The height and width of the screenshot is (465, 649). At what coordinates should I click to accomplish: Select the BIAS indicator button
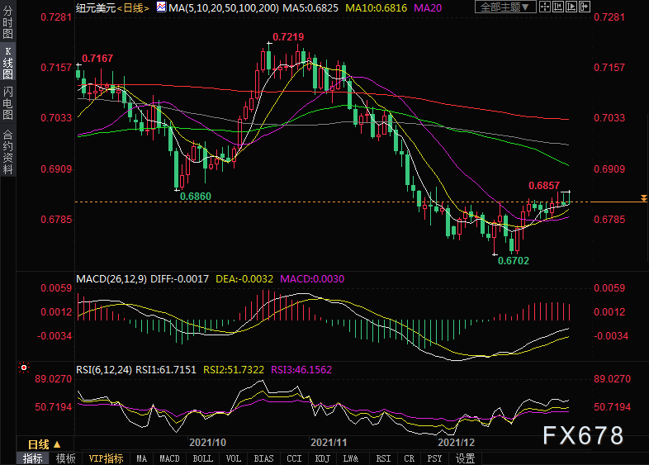pyautogui.click(x=263, y=458)
